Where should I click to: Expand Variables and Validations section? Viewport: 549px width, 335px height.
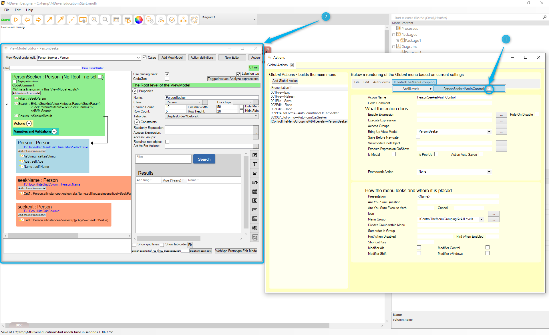click(54, 131)
